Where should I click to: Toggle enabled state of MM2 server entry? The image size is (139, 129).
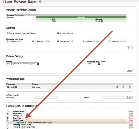pos(117,87)
